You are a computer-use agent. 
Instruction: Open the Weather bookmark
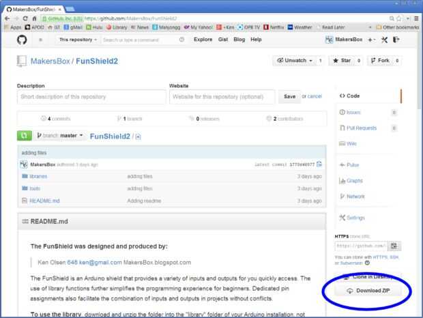coord(300,27)
